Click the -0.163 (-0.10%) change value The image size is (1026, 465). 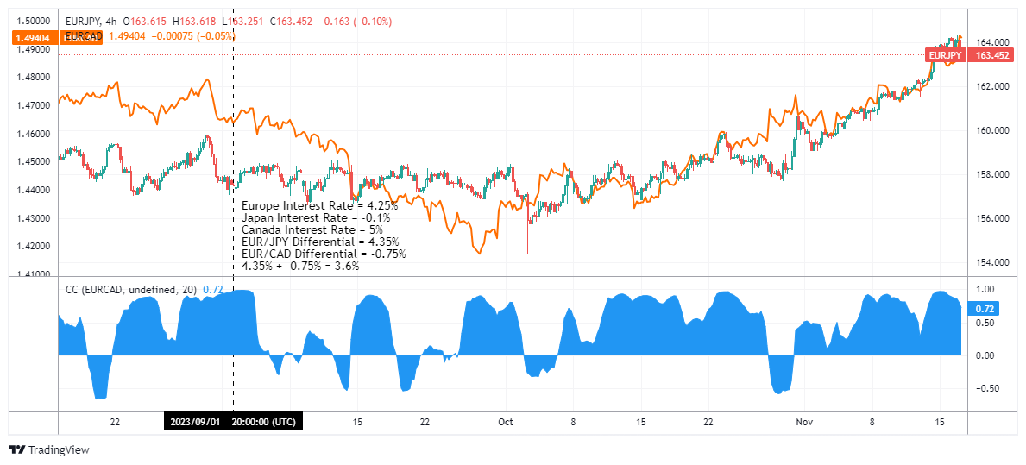356,22
